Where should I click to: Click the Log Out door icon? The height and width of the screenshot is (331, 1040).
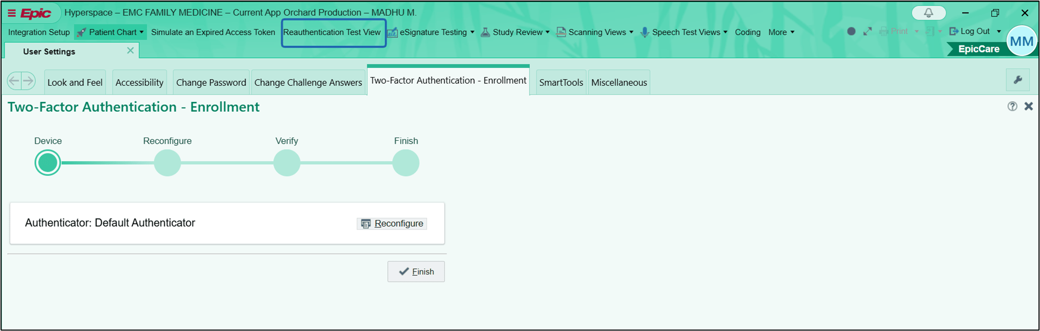click(x=953, y=32)
